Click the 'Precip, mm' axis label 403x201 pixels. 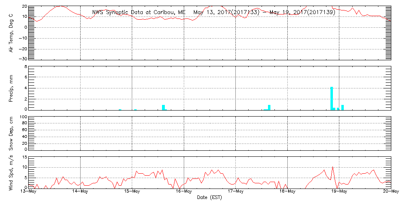pos(11,88)
